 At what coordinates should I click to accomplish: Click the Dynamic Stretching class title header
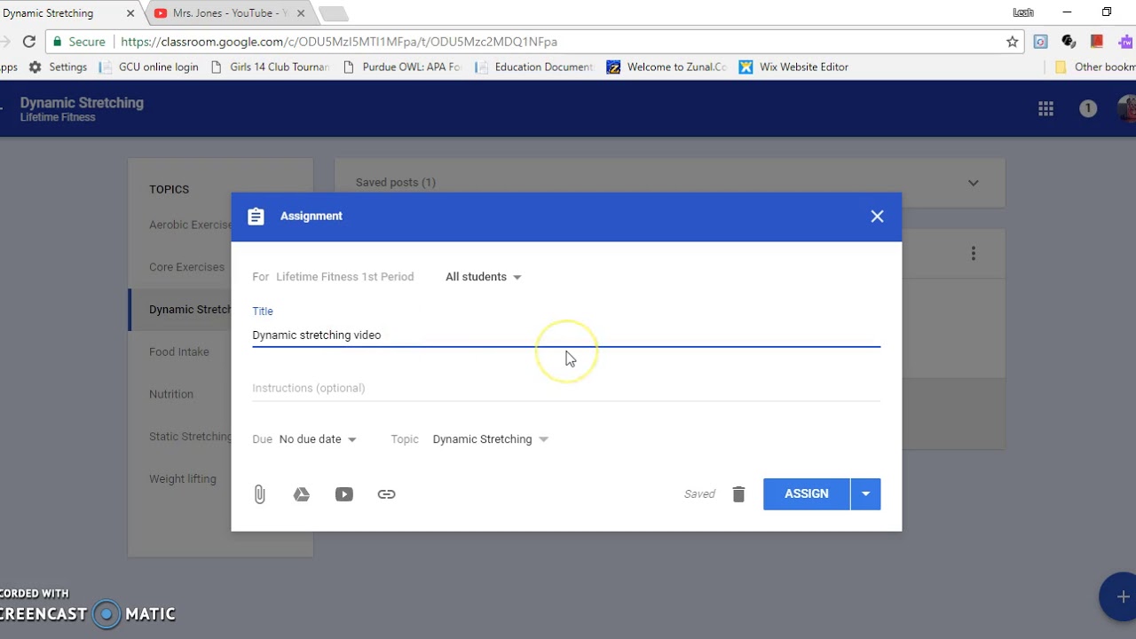pyautogui.click(x=82, y=103)
